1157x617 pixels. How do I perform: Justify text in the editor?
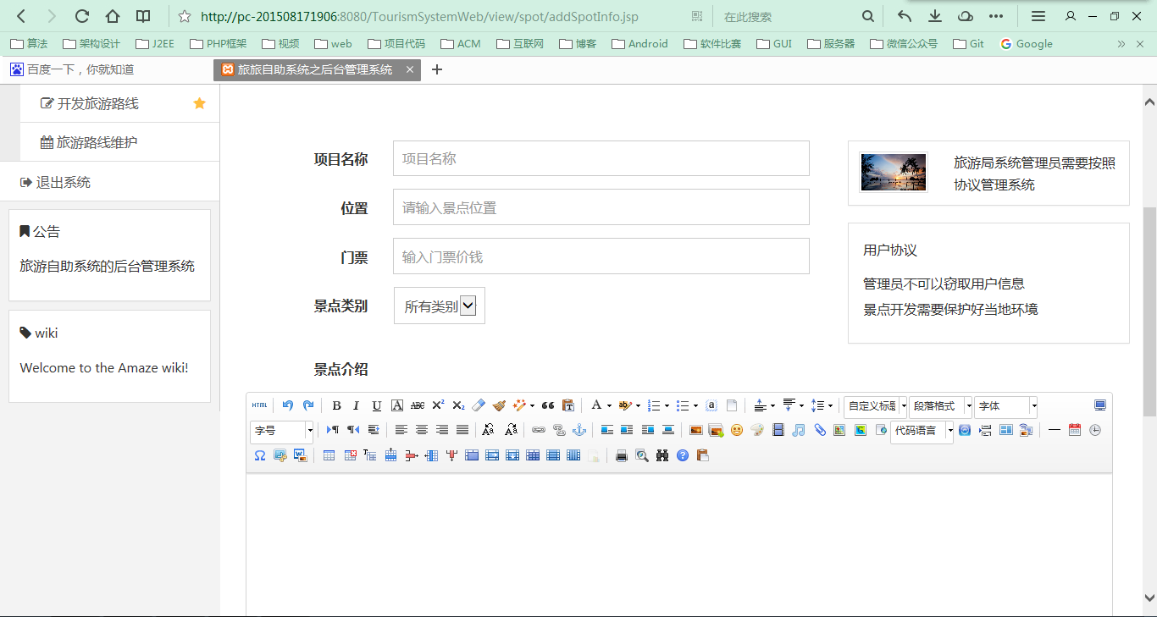coord(462,430)
